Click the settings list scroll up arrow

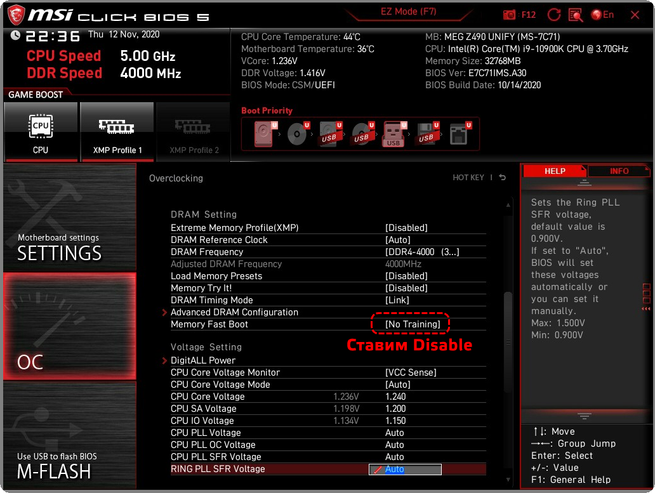[508, 205]
